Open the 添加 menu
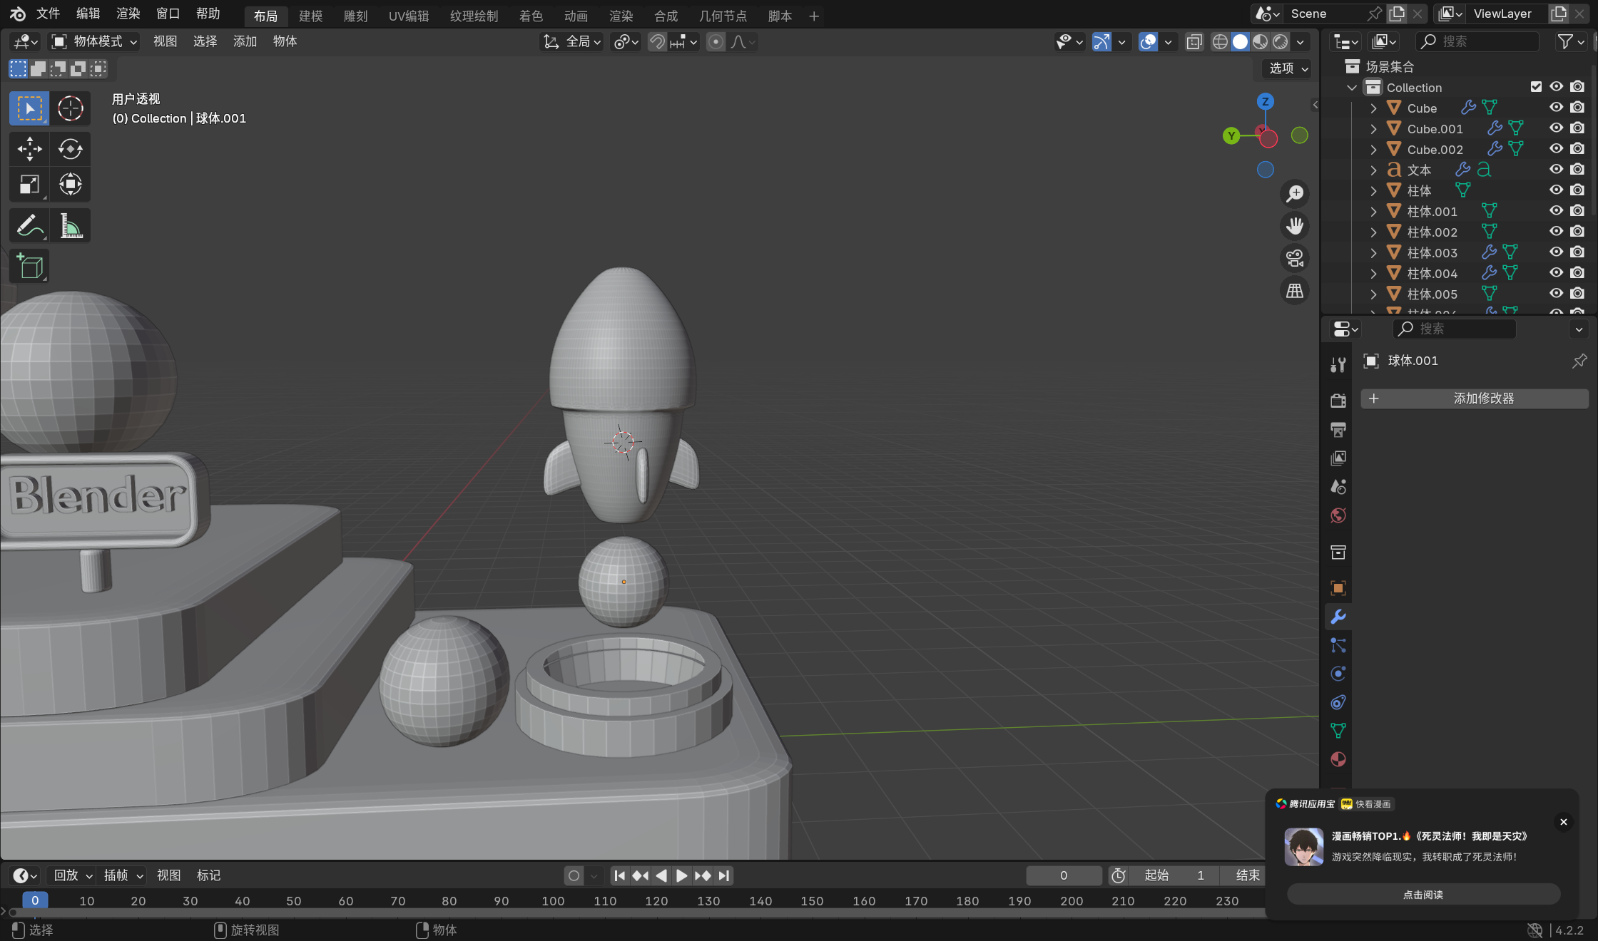Viewport: 1598px width, 941px height. pyautogui.click(x=245, y=42)
